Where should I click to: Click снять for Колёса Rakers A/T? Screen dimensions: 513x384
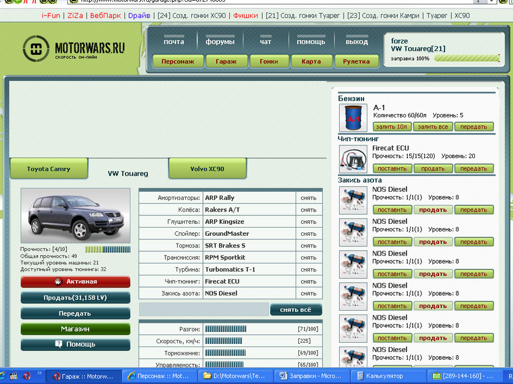308,210
